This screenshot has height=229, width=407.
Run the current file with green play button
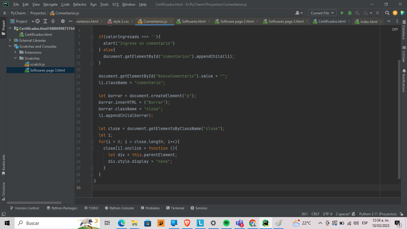click(x=342, y=13)
